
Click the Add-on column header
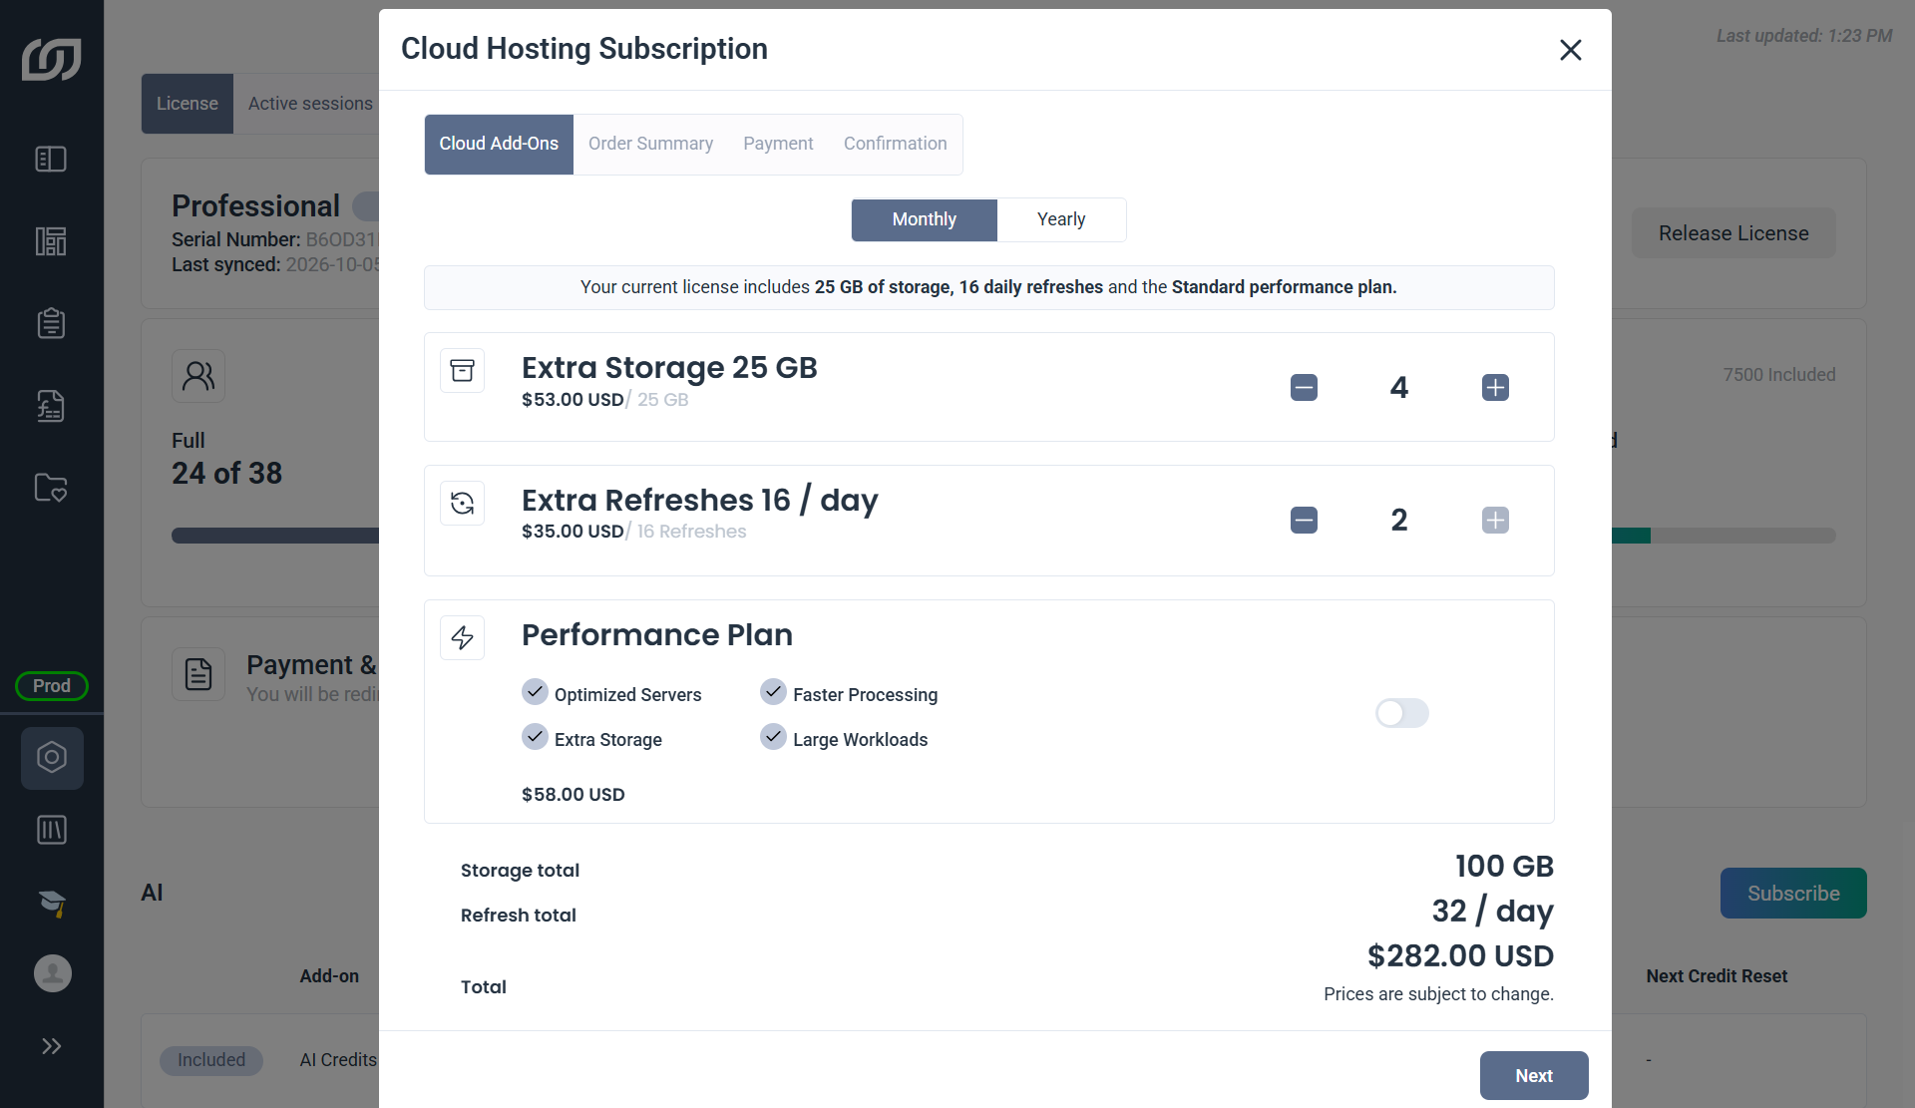(x=329, y=976)
